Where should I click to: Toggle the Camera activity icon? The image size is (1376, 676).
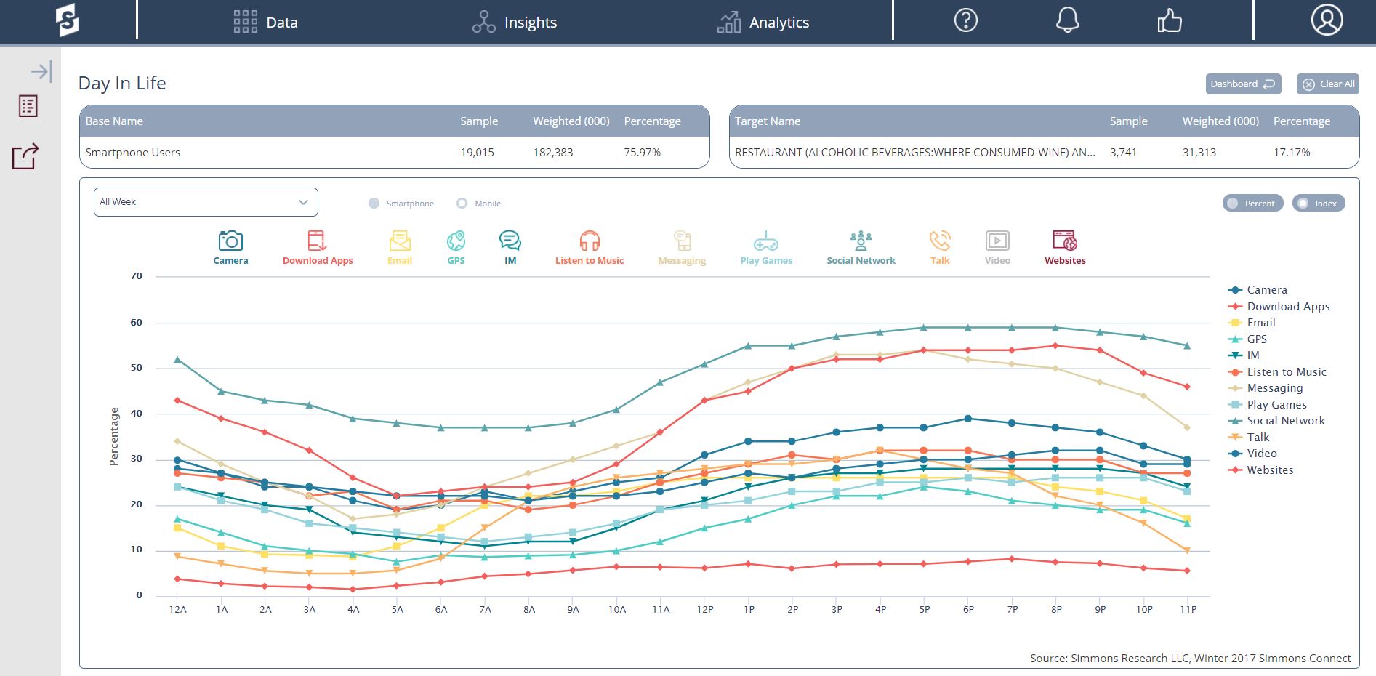click(x=230, y=241)
